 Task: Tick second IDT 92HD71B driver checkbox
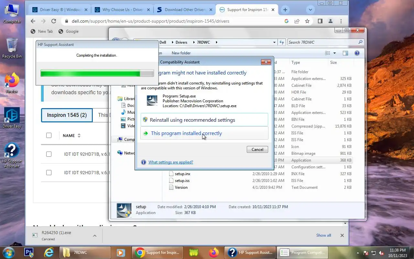(49, 173)
